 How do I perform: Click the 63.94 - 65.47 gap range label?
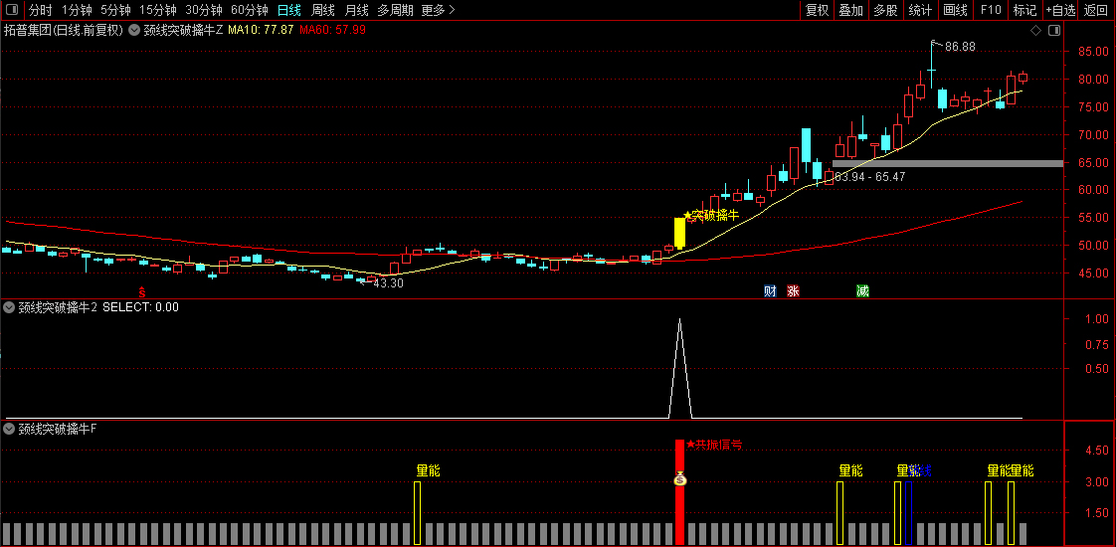click(869, 176)
